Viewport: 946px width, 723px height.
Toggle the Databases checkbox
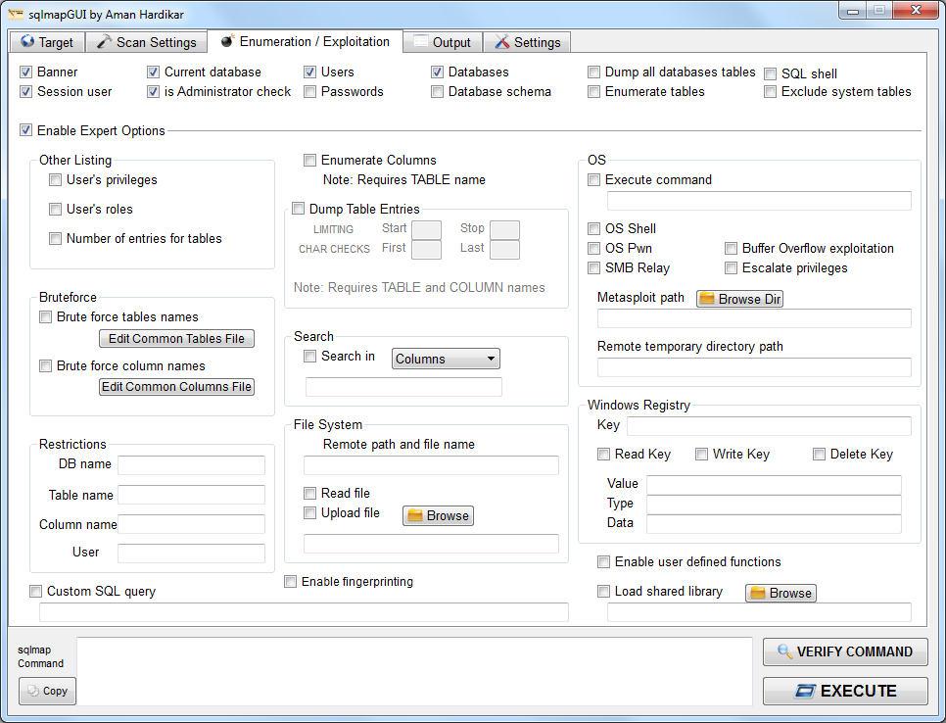tap(438, 72)
